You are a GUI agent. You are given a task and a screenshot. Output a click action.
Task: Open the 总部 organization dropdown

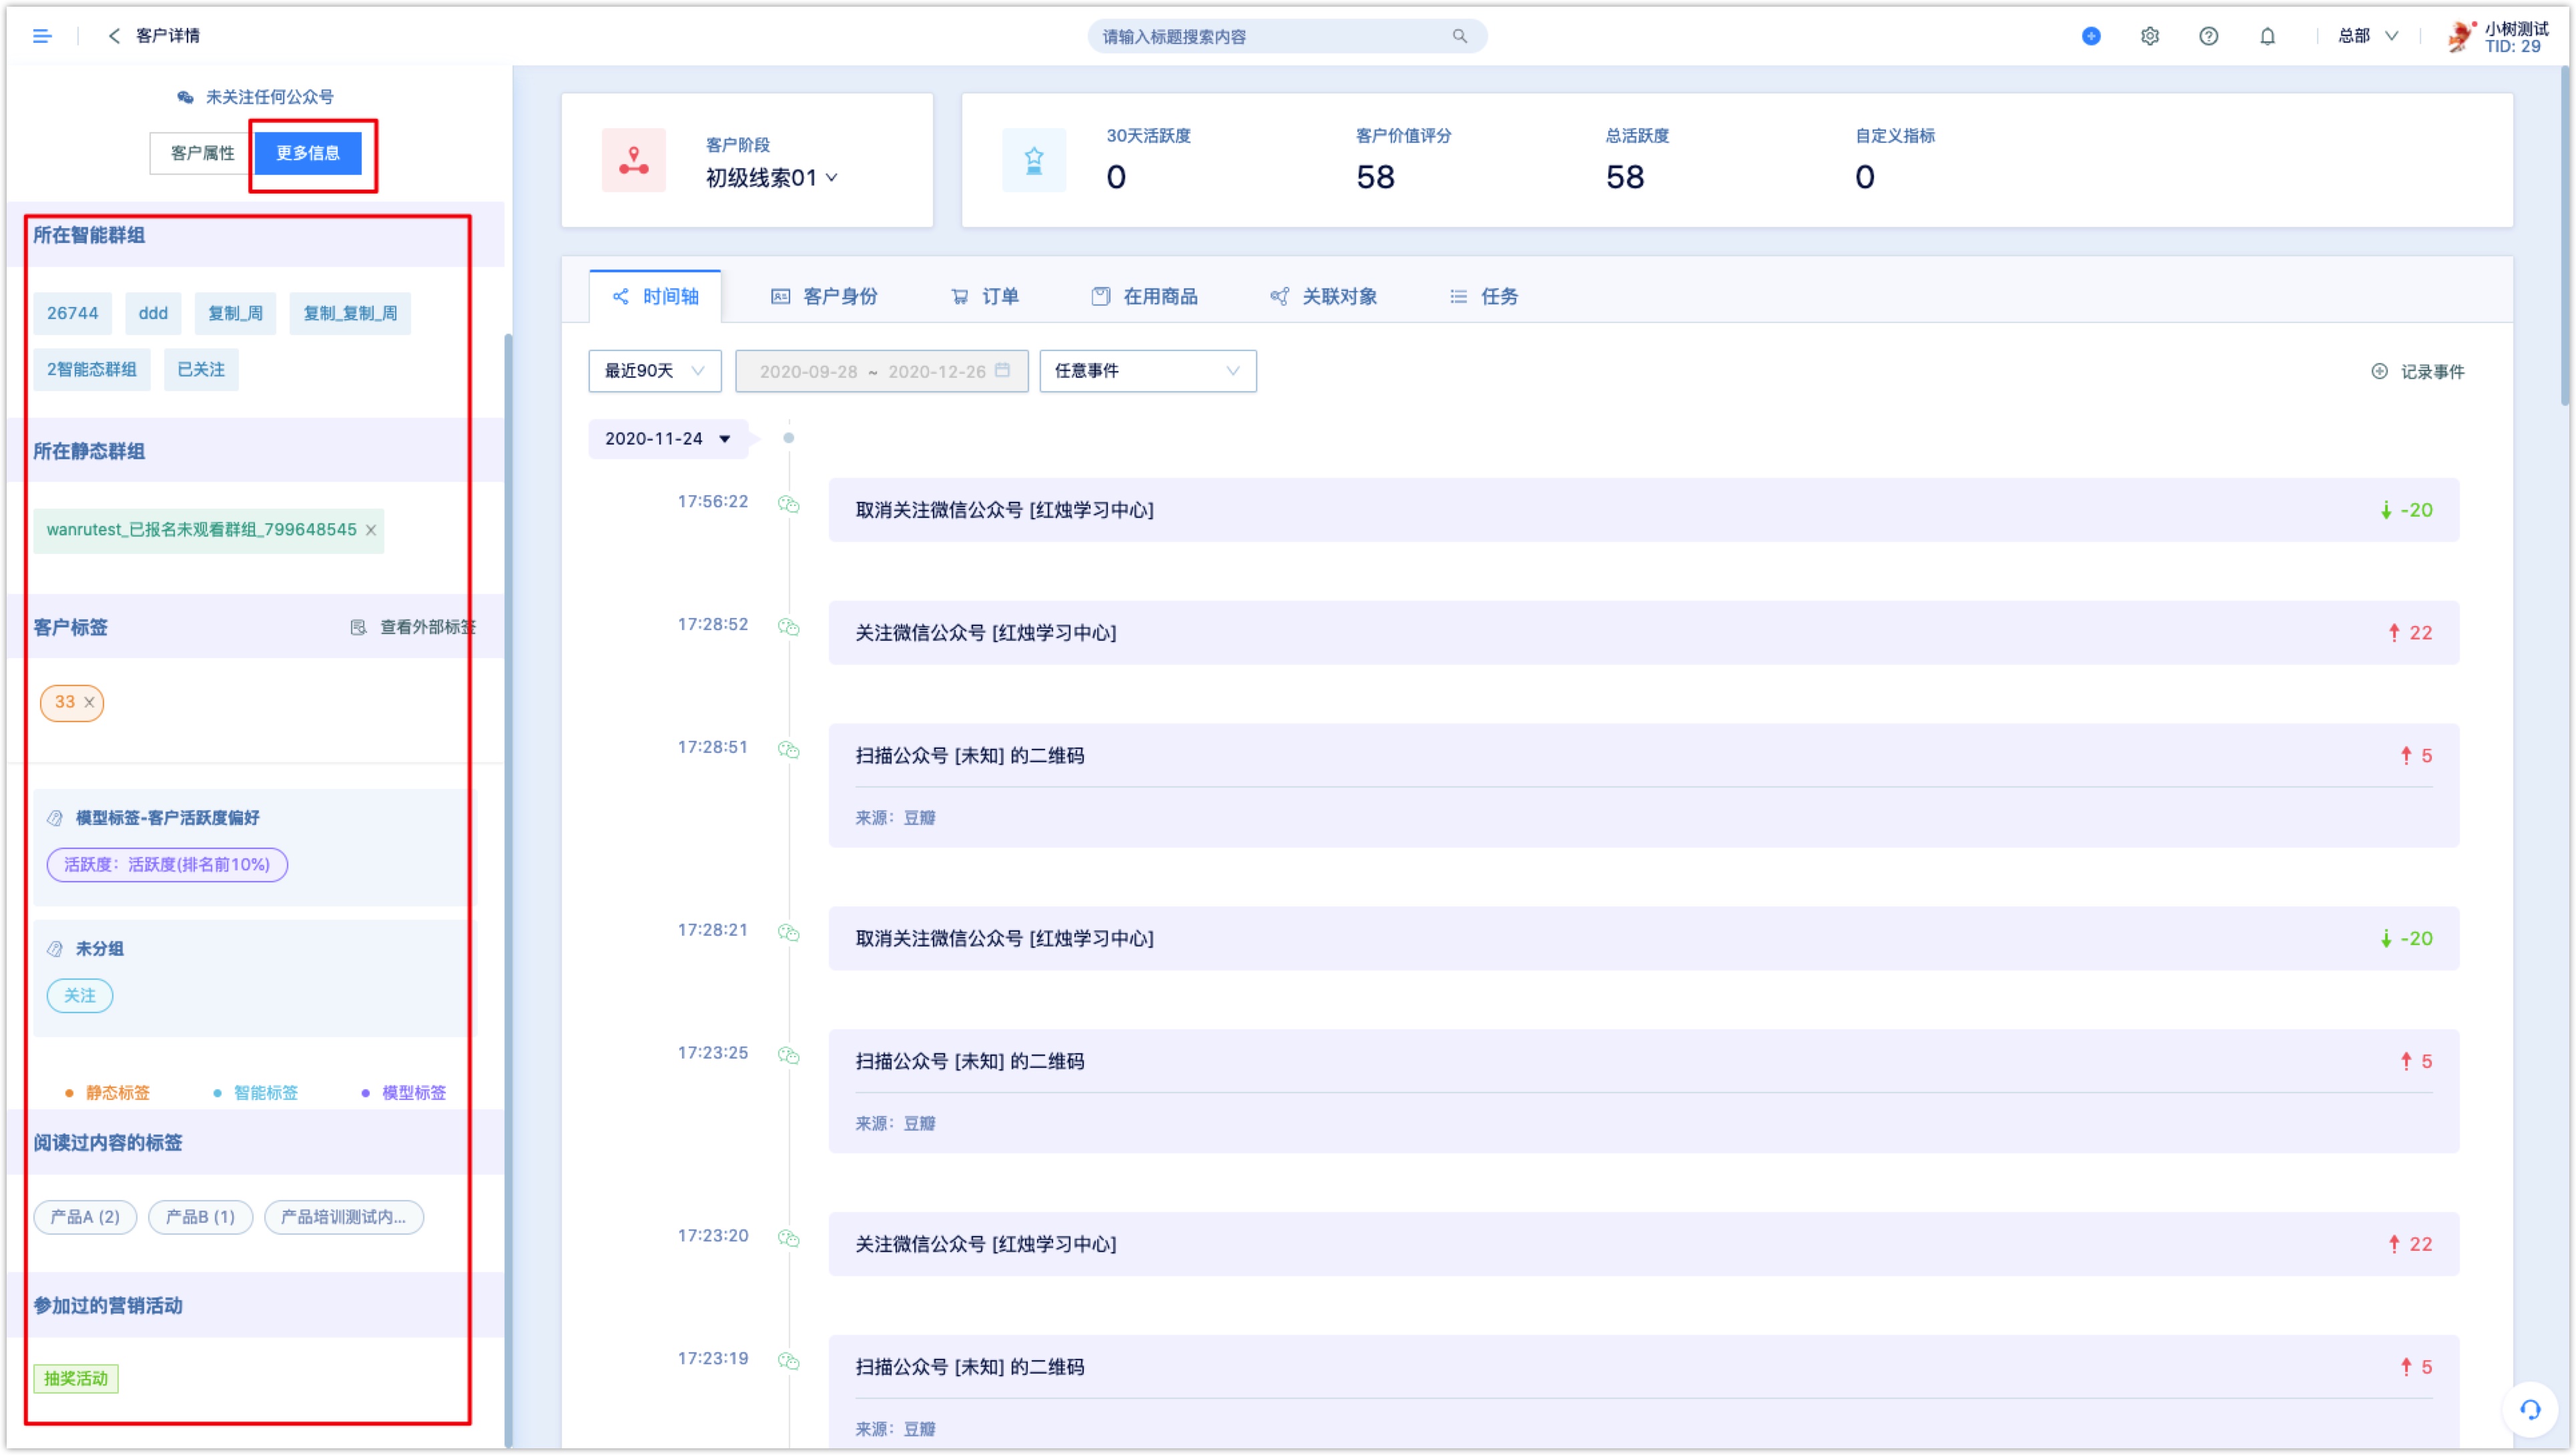tap(2368, 36)
